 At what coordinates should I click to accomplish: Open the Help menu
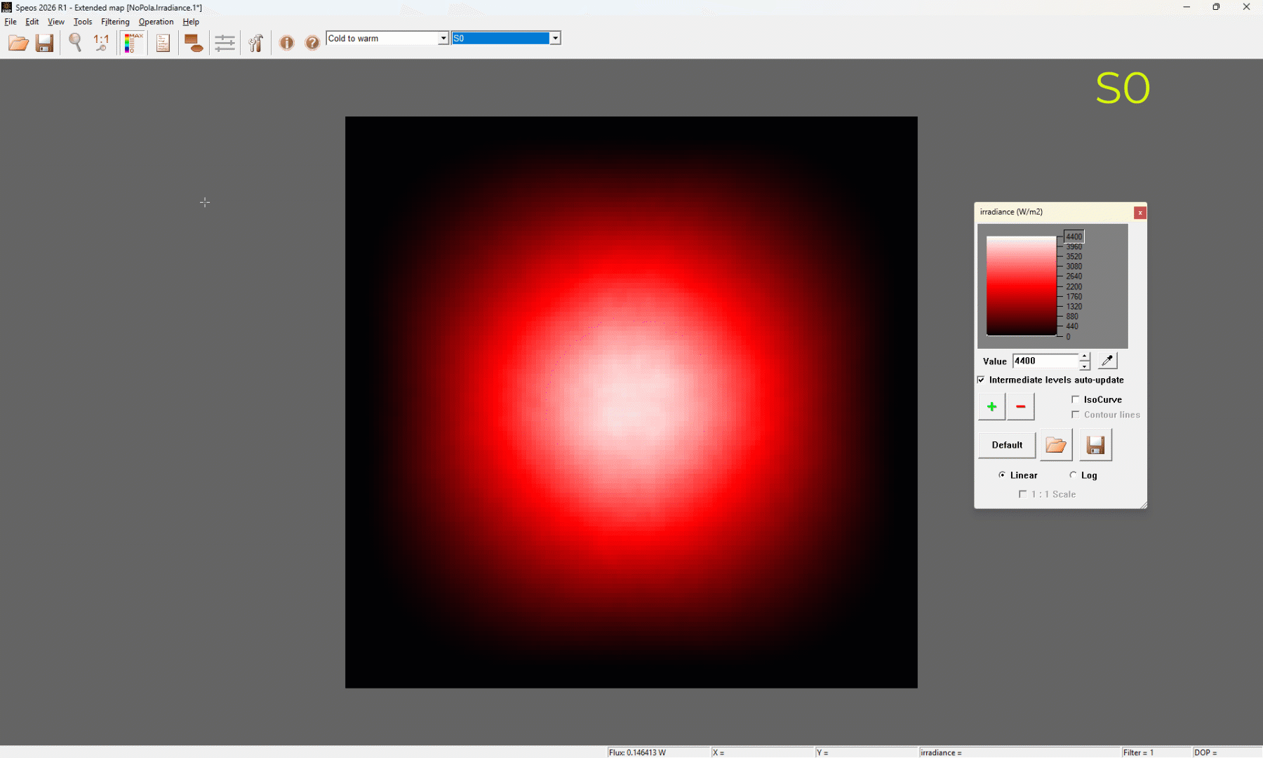point(191,22)
